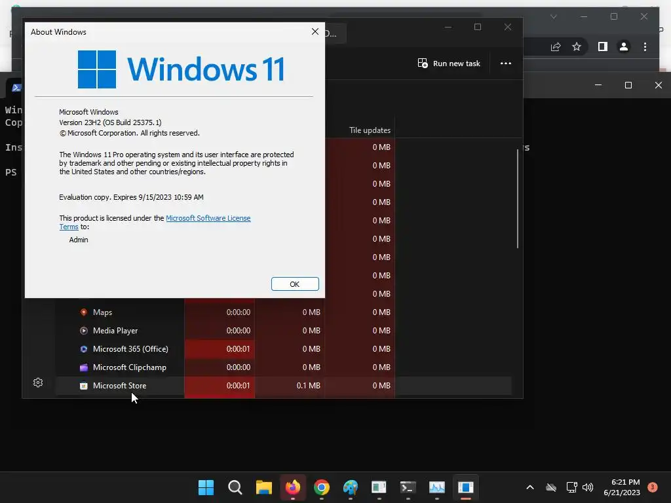The height and width of the screenshot is (503, 671).
Task: Show hidden system tray icons
Action: tap(529, 487)
